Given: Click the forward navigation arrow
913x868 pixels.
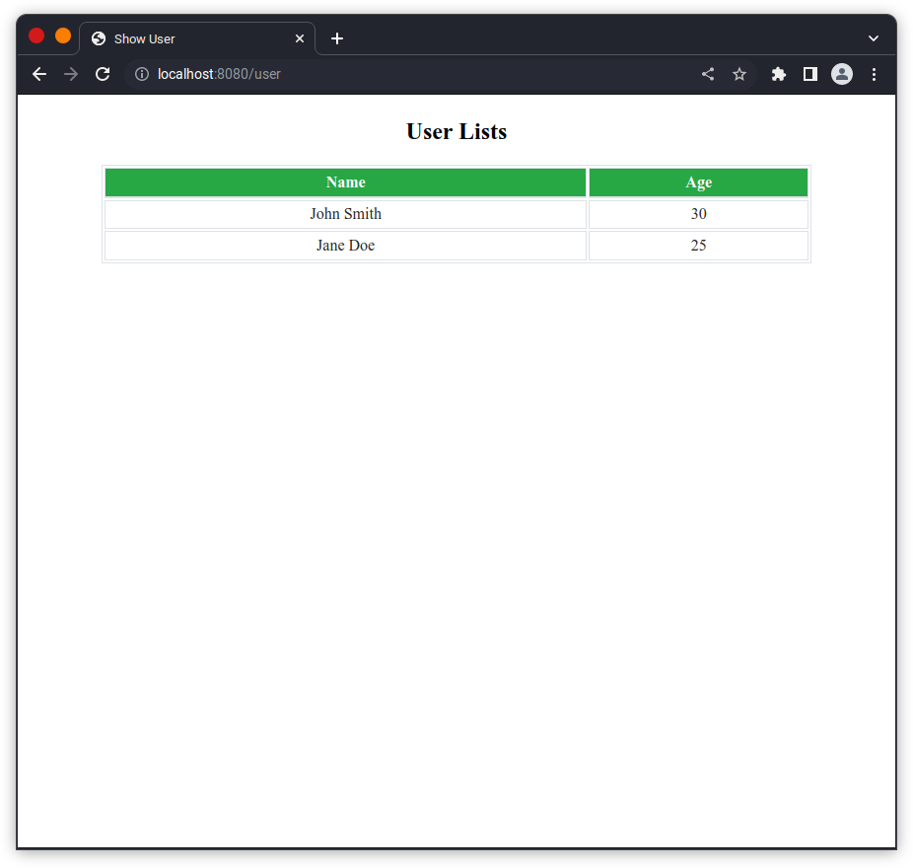Looking at the screenshot, I should pos(70,74).
